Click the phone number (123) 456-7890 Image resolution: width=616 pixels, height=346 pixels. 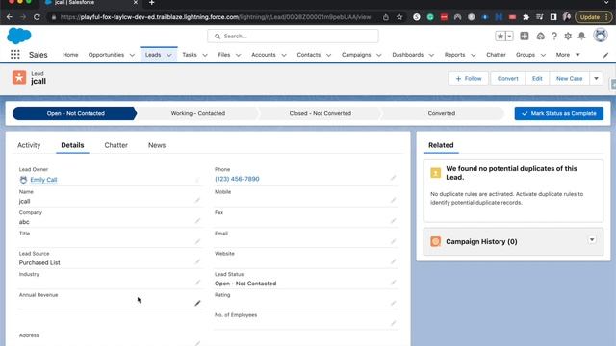(x=237, y=179)
